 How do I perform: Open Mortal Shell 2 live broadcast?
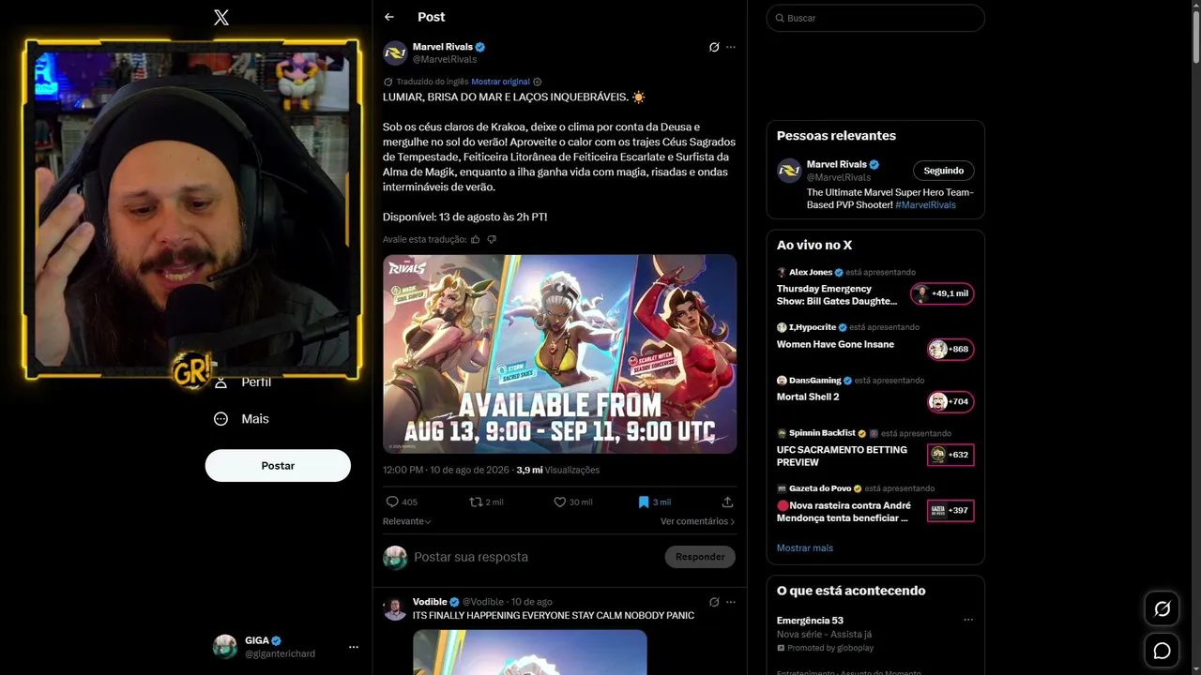(807, 397)
